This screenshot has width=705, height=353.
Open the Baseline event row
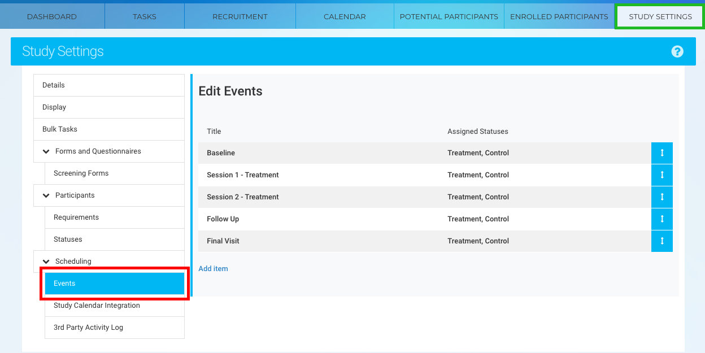221,153
